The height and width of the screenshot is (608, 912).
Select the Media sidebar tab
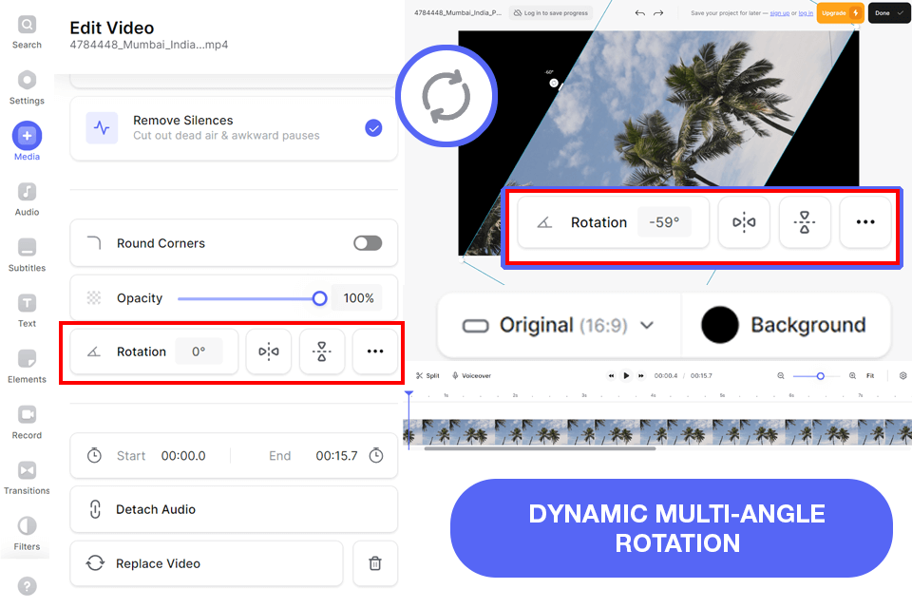click(27, 142)
